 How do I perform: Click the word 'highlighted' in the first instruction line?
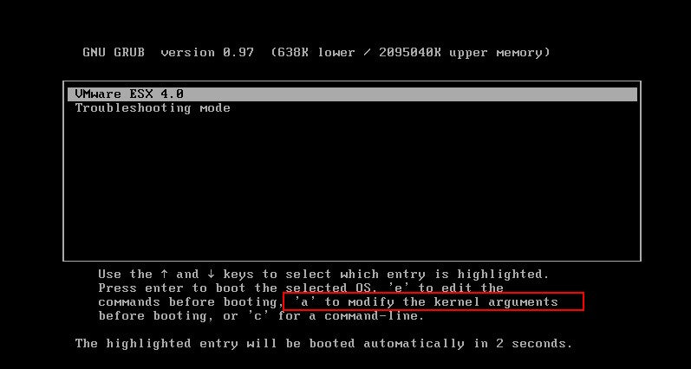502,275
